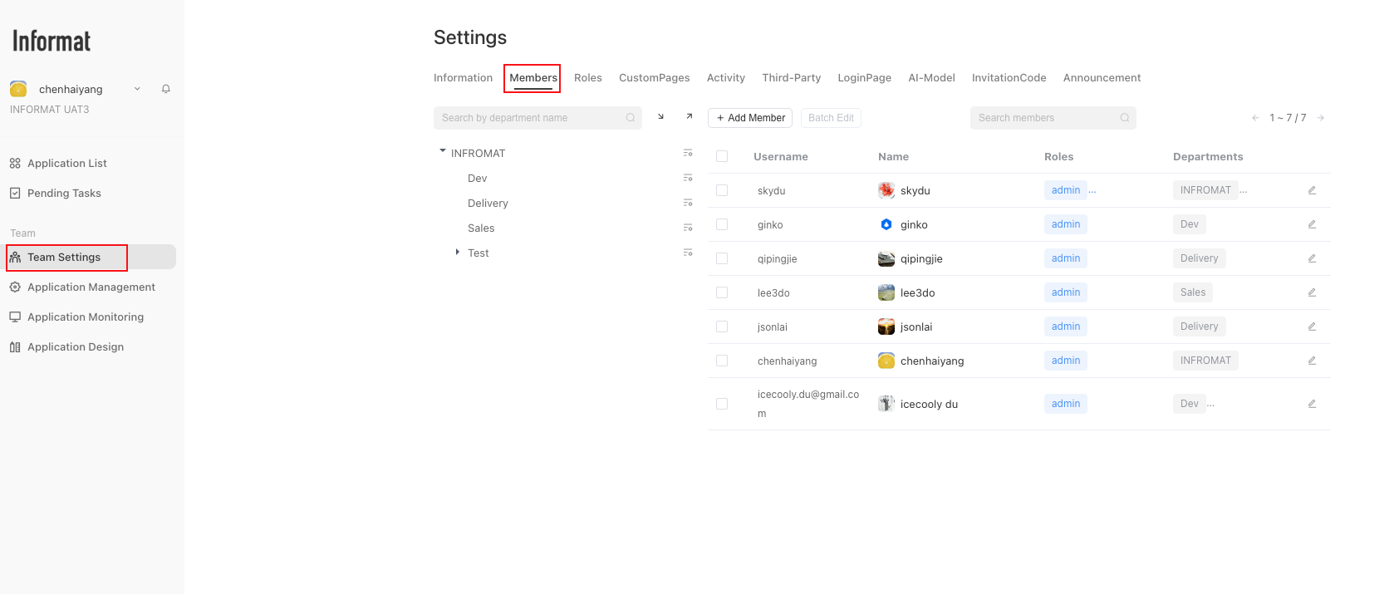Click the Add Member button
The width and height of the screenshot is (1394, 594).
750,118
